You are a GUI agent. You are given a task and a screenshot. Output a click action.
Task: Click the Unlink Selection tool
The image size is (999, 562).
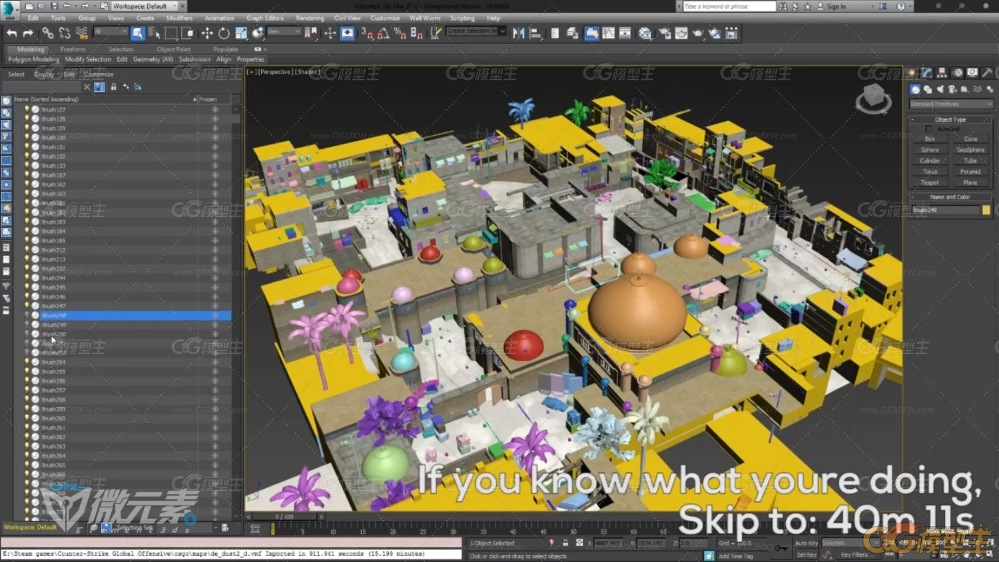65,33
